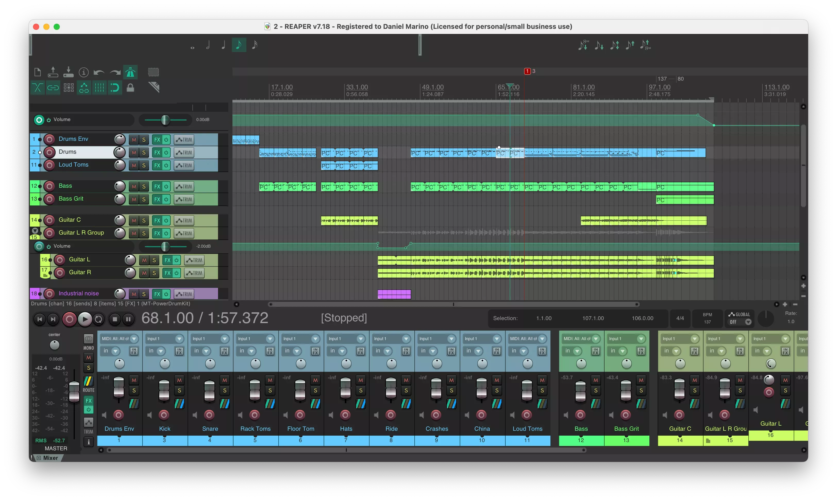Open a project using the upload arrow icon
Viewport: 837px width, 500px height.
point(53,72)
